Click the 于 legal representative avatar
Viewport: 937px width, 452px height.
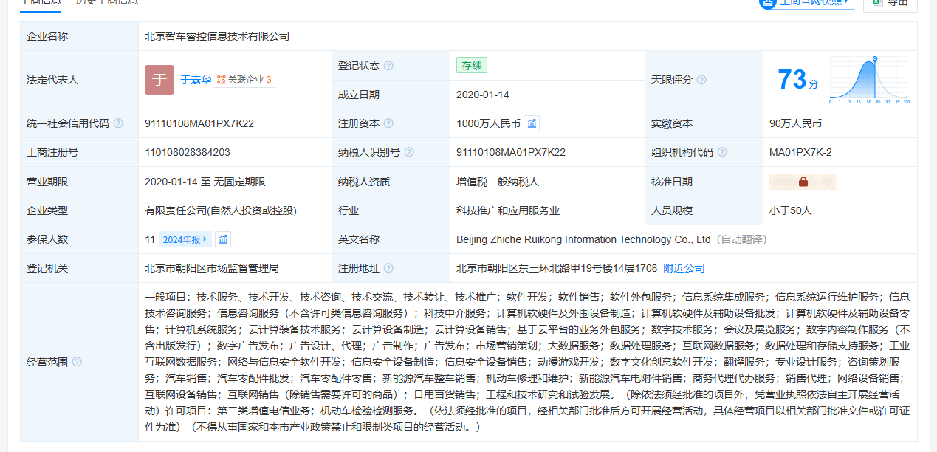pos(159,80)
